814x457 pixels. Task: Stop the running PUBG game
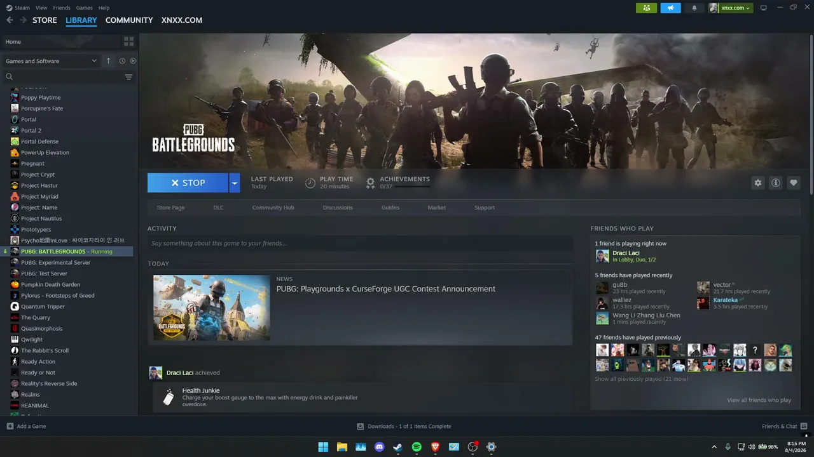click(x=188, y=183)
